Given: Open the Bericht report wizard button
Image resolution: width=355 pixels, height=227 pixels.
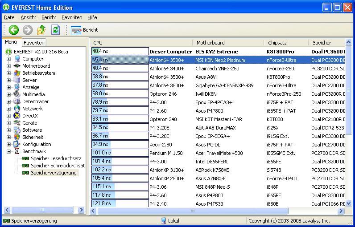Looking at the screenshot, I should 84,30.
